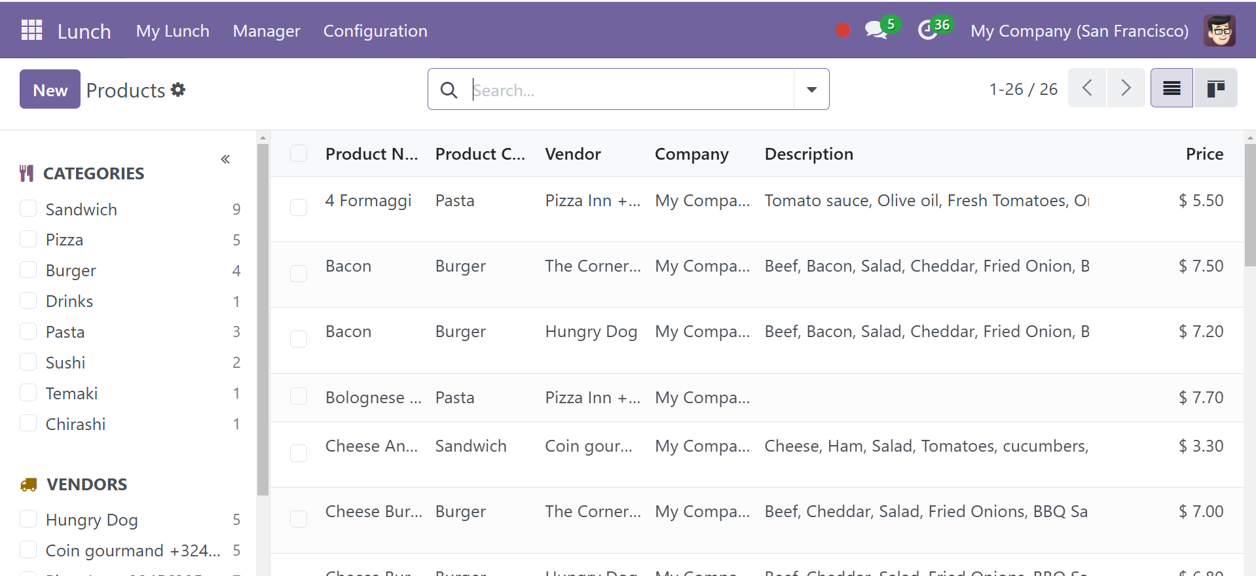Sort by Company column header

coord(692,154)
